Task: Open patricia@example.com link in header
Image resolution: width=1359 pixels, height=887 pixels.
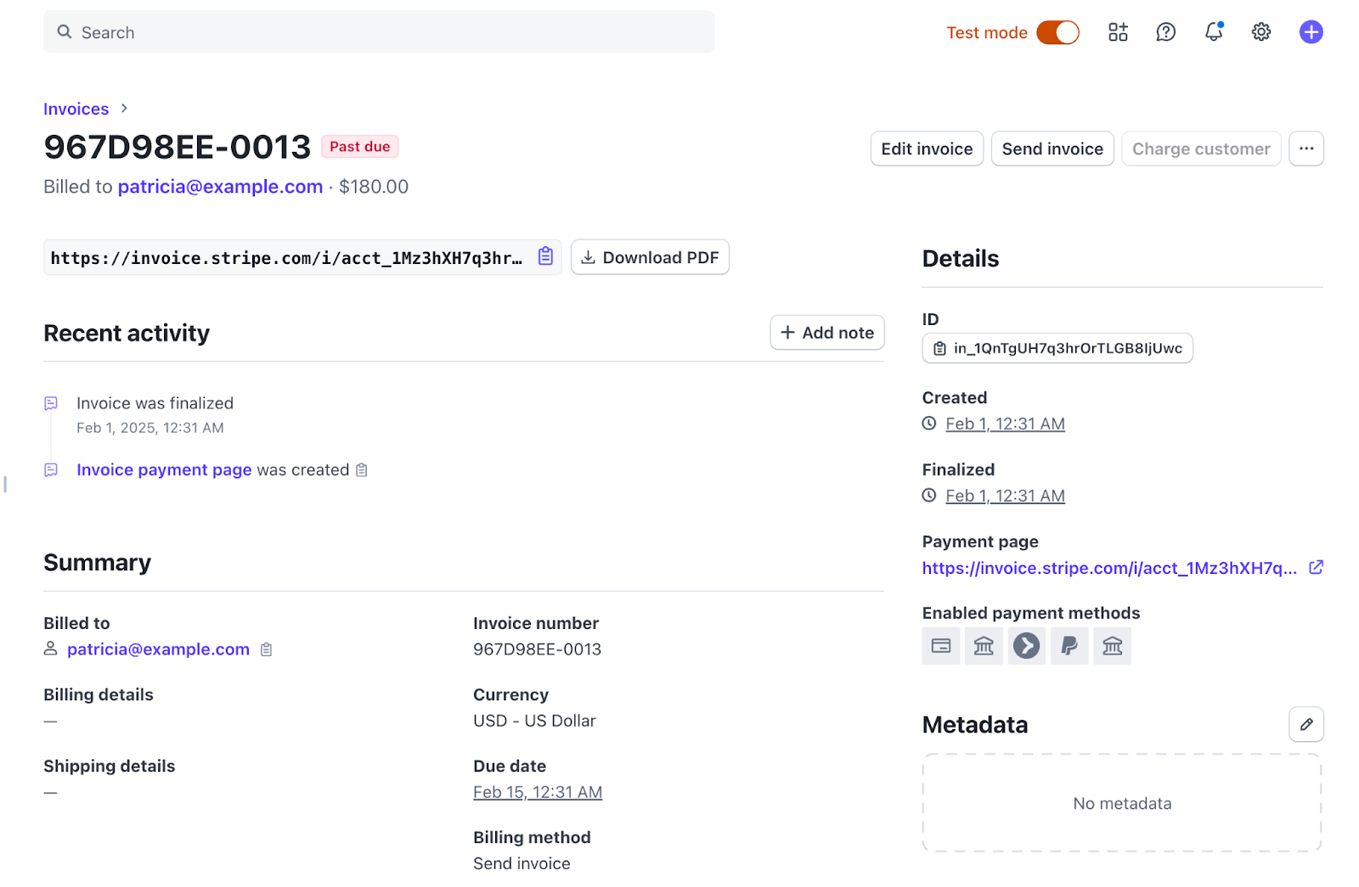Action: point(220,187)
